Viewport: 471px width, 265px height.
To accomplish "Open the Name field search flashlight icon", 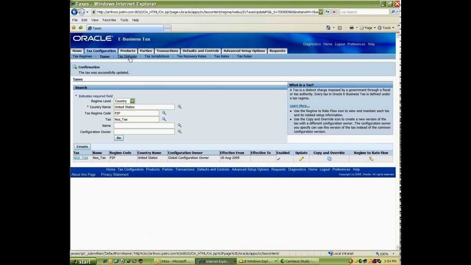I will [180, 126].
